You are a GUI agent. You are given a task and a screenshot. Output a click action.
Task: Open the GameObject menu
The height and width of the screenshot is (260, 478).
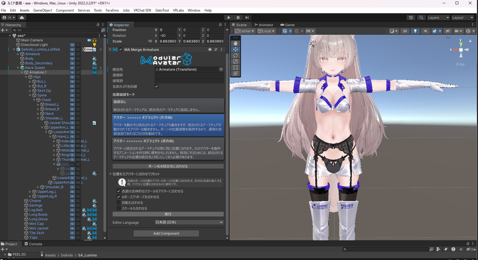pos(42,10)
